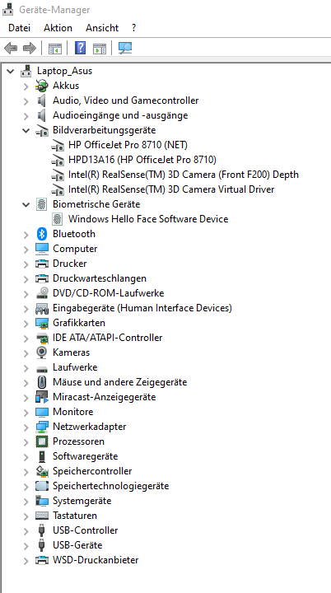Screen dimensions: 331x593
Task: Expand the USB-Controller category
Action: (26, 530)
